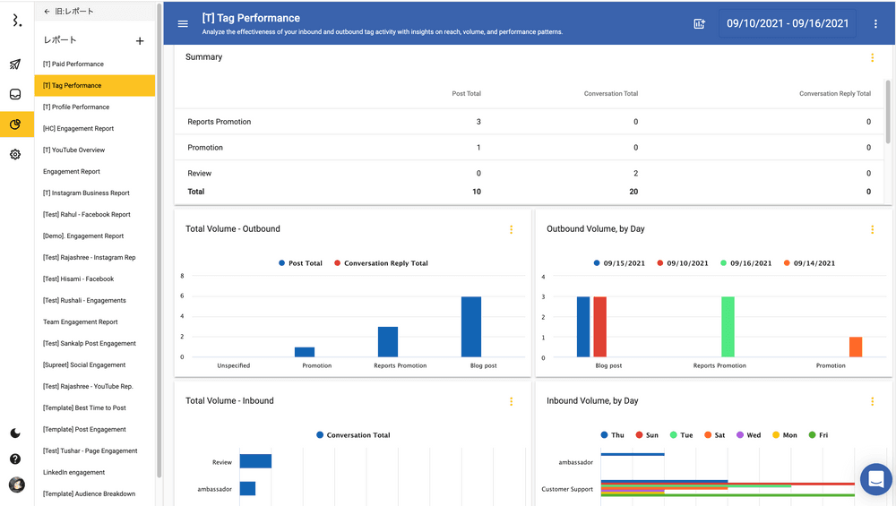Image resolution: width=896 pixels, height=506 pixels.
Task: Click the Blog post blue outbound bar
Action: [470, 327]
